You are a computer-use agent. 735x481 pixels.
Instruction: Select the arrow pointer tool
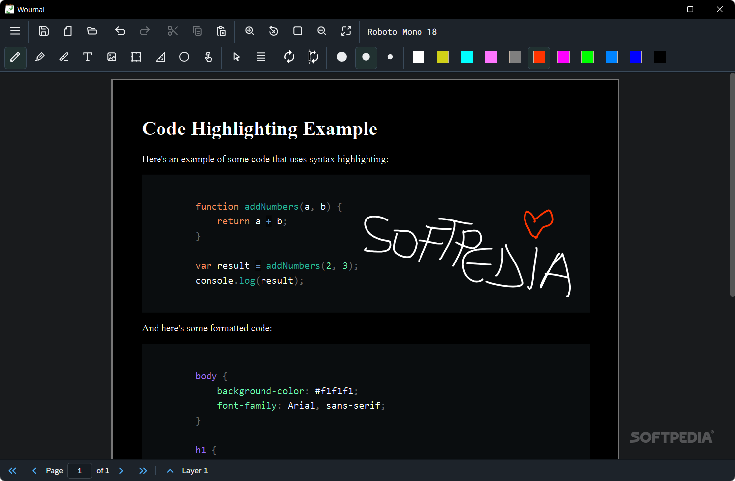[237, 57]
